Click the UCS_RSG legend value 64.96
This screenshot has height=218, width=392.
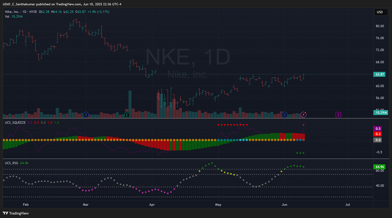[x=24, y=163]
